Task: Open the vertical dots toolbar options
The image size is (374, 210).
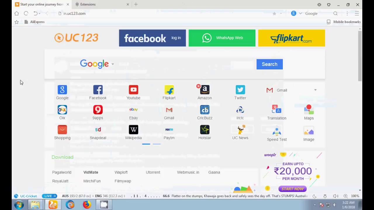Action: (x=347, y=13)
